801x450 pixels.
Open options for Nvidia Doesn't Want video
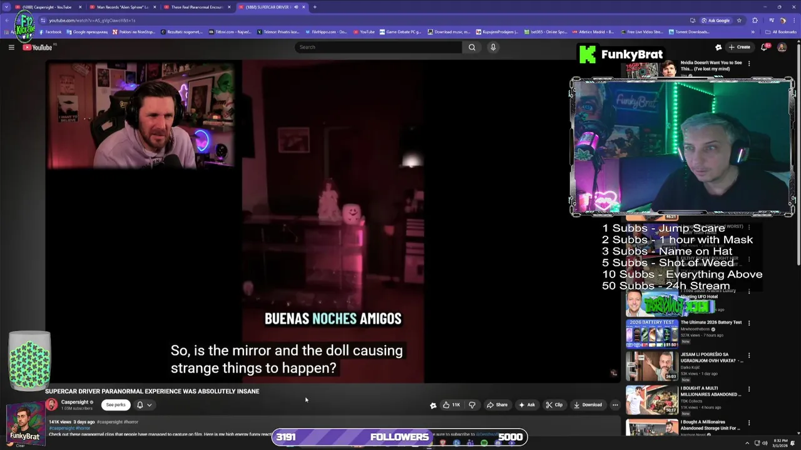(749, 63)
